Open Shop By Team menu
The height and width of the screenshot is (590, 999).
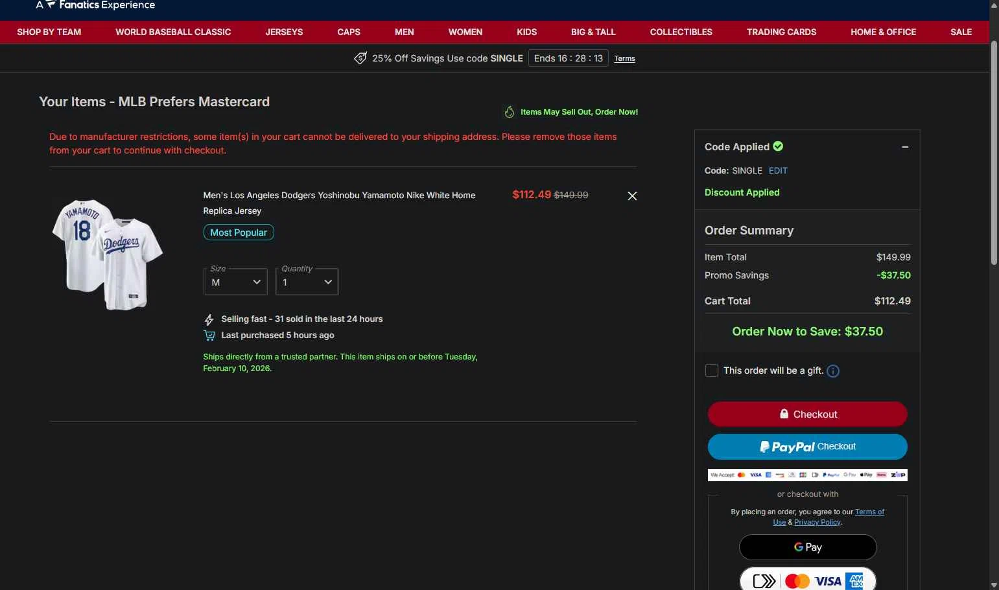pos(49,32)
